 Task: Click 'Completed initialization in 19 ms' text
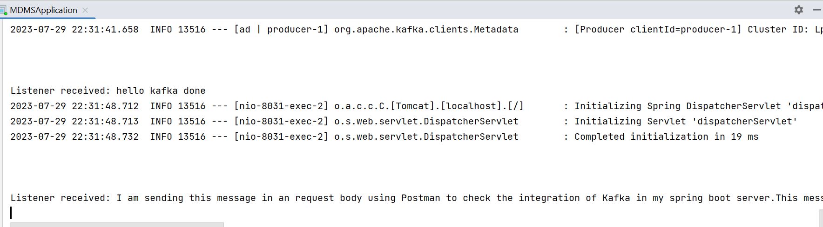click(666, 136)
